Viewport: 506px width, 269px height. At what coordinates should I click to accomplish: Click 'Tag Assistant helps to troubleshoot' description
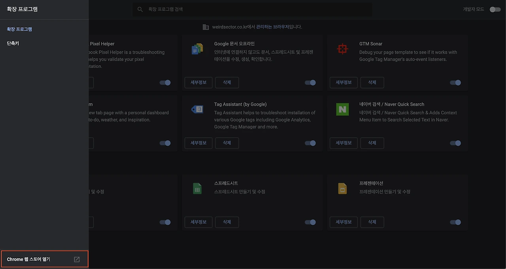coord(265,120)
